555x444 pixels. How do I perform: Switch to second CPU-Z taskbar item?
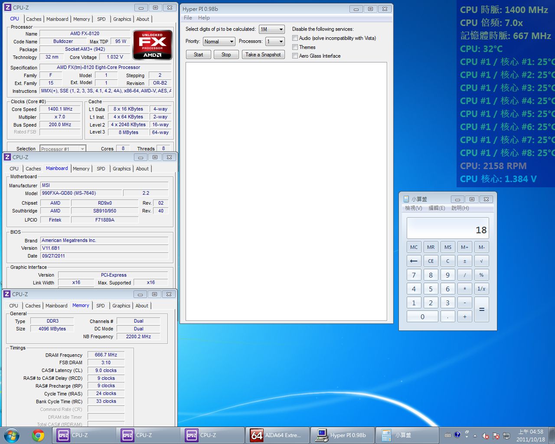tap(148, 435)
